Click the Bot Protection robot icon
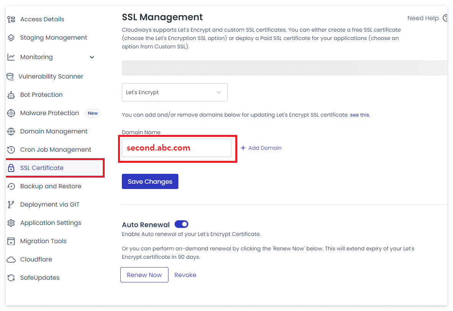 point(11,95)
